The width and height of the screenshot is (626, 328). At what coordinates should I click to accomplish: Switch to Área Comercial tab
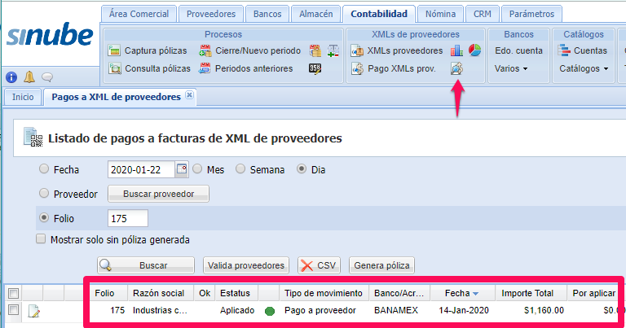(x=139, y=14)
